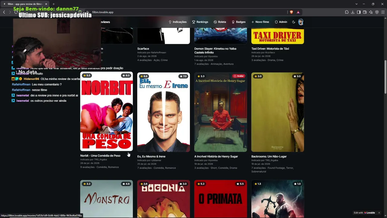
Task: Open the browser extensions puzzle icon
Action: click(347, 12)
